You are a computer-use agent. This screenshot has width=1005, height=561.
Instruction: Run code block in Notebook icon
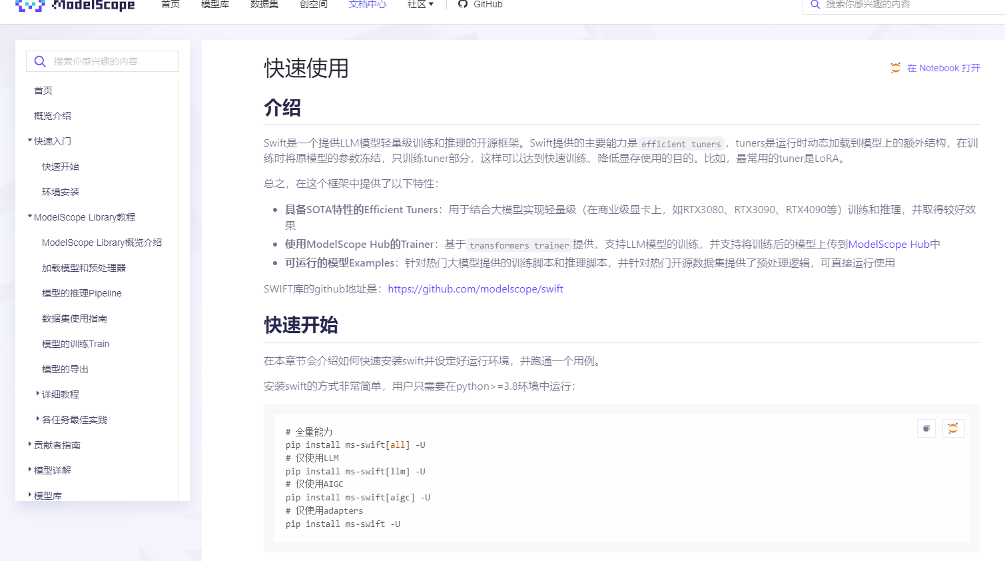[x=953, y=428]
